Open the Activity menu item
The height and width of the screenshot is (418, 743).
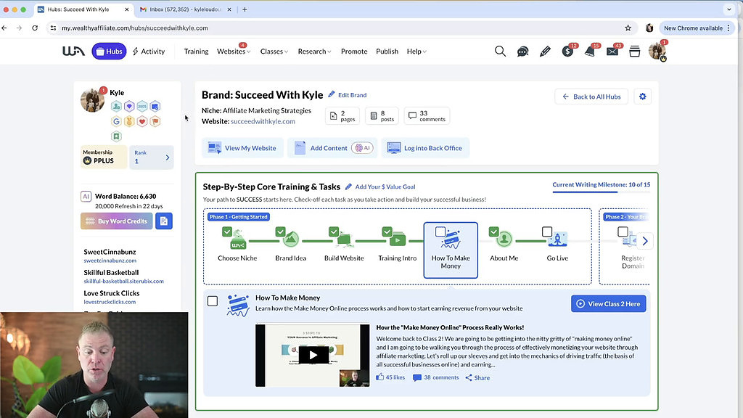[x=149, y=52]
